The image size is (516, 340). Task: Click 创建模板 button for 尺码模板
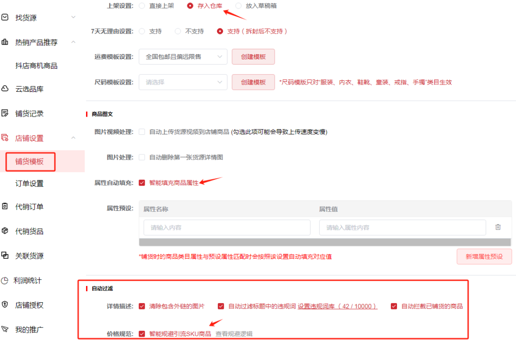point(253,82)
